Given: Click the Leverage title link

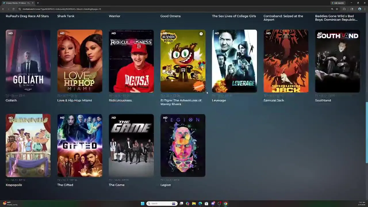Looking at the screenshot, I should (219, 100).
